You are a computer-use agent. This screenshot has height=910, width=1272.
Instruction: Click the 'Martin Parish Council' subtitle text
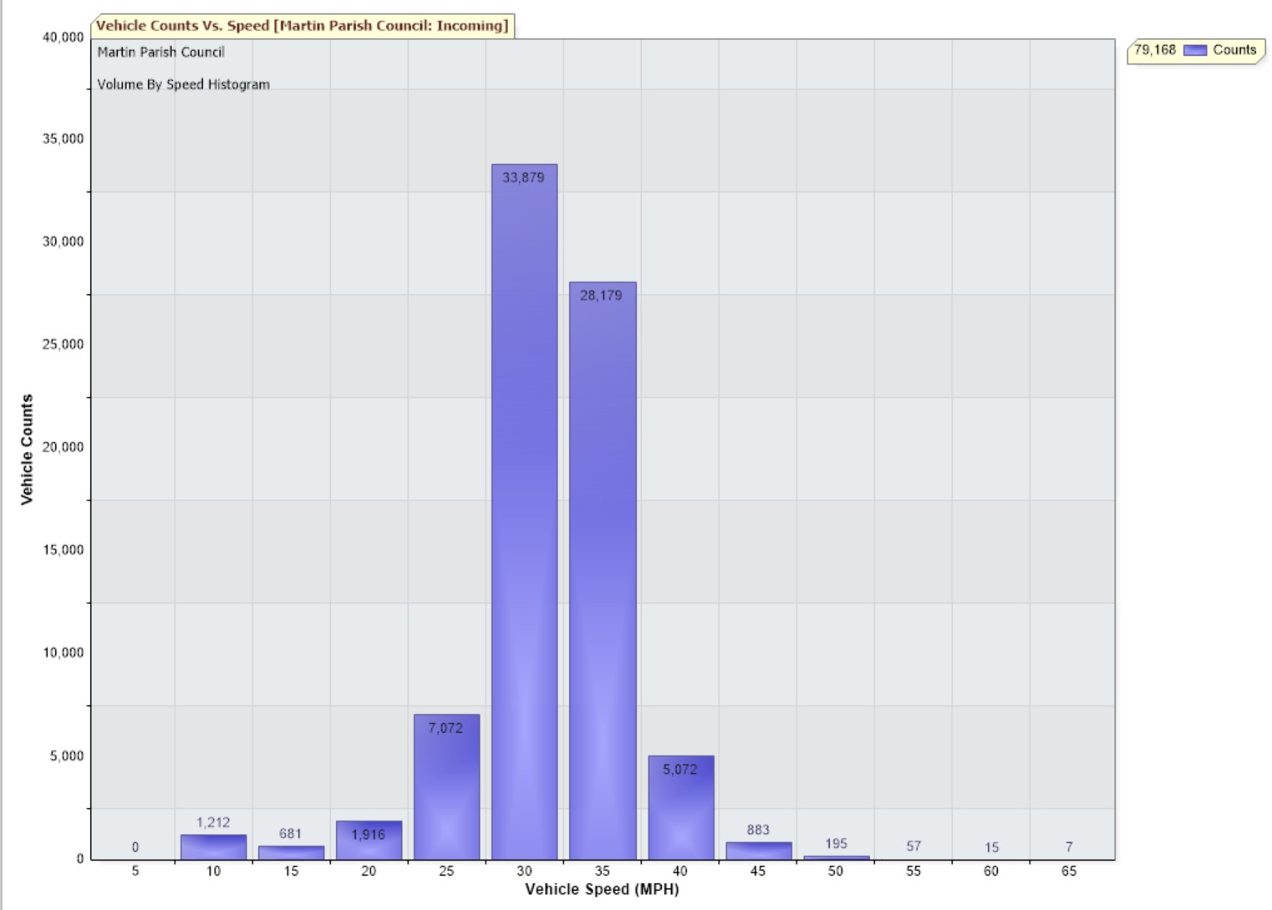[x=160, y=52]
